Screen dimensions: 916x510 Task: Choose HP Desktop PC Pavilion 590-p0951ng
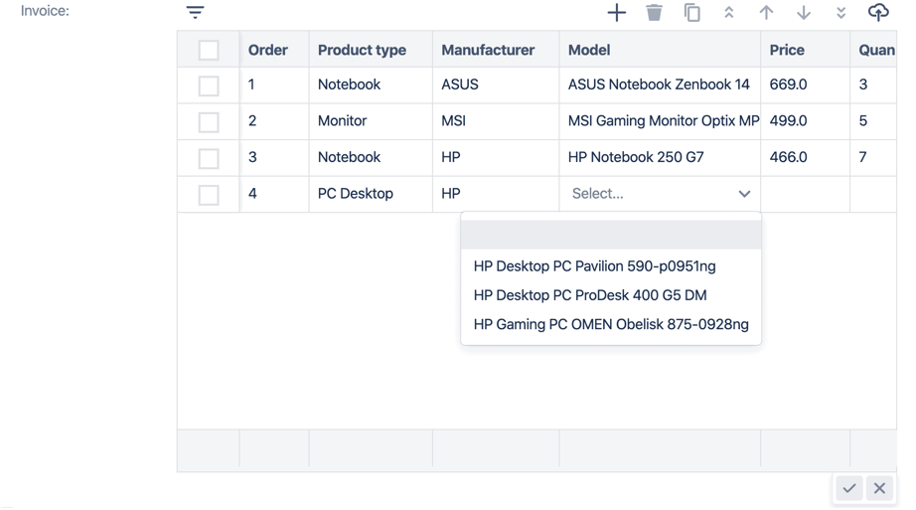[610, 266]
